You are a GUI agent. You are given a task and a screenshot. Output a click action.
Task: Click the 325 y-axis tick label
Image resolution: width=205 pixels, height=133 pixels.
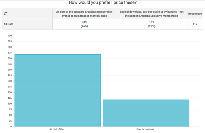(10, 53)
